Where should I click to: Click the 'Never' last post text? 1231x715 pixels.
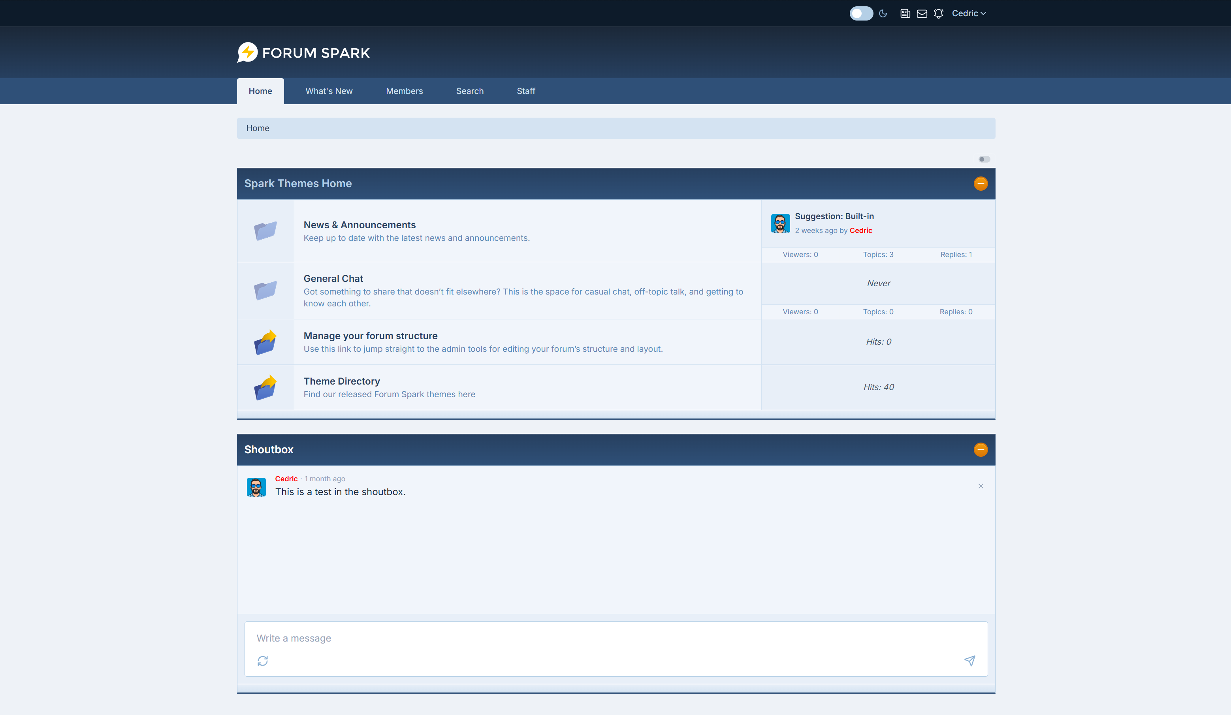point(878,283)
